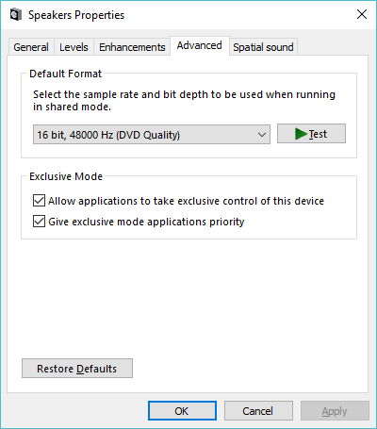Viewport: 377px width, 429px height.
Task: Click the Restore Defaults button
Action: (x=77, y=369)
